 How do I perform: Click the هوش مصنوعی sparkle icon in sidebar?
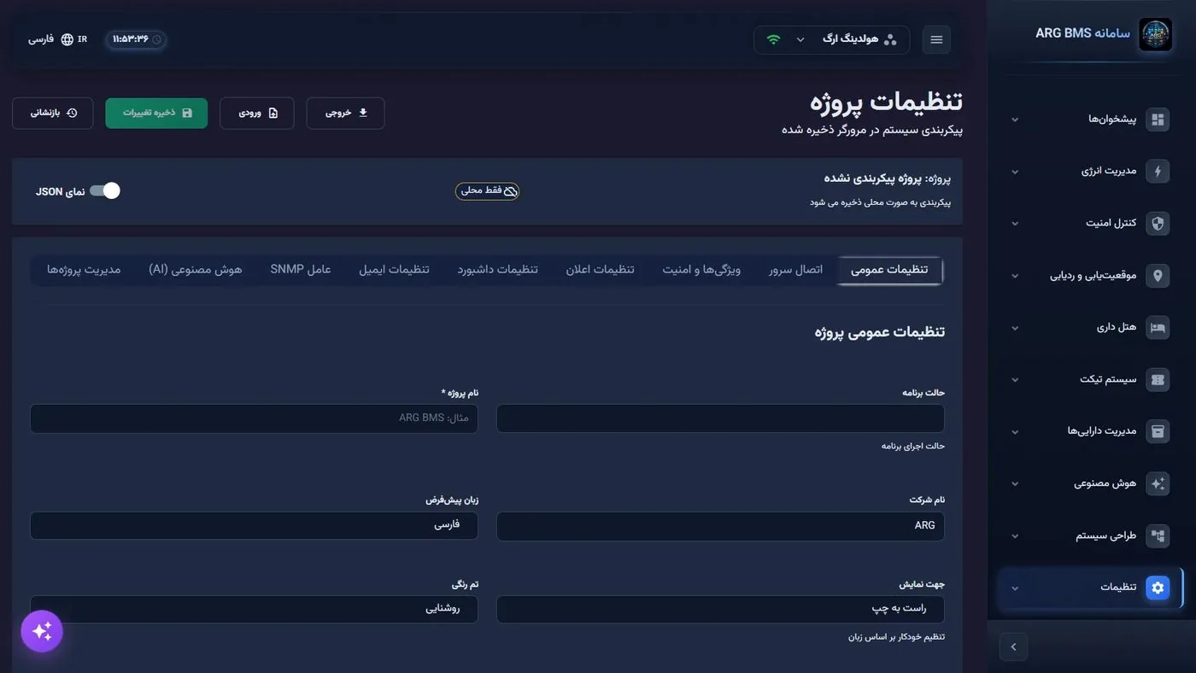1158,483
